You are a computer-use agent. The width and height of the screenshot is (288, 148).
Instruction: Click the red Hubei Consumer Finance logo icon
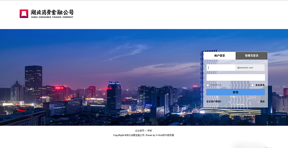(x=24, y=14)
